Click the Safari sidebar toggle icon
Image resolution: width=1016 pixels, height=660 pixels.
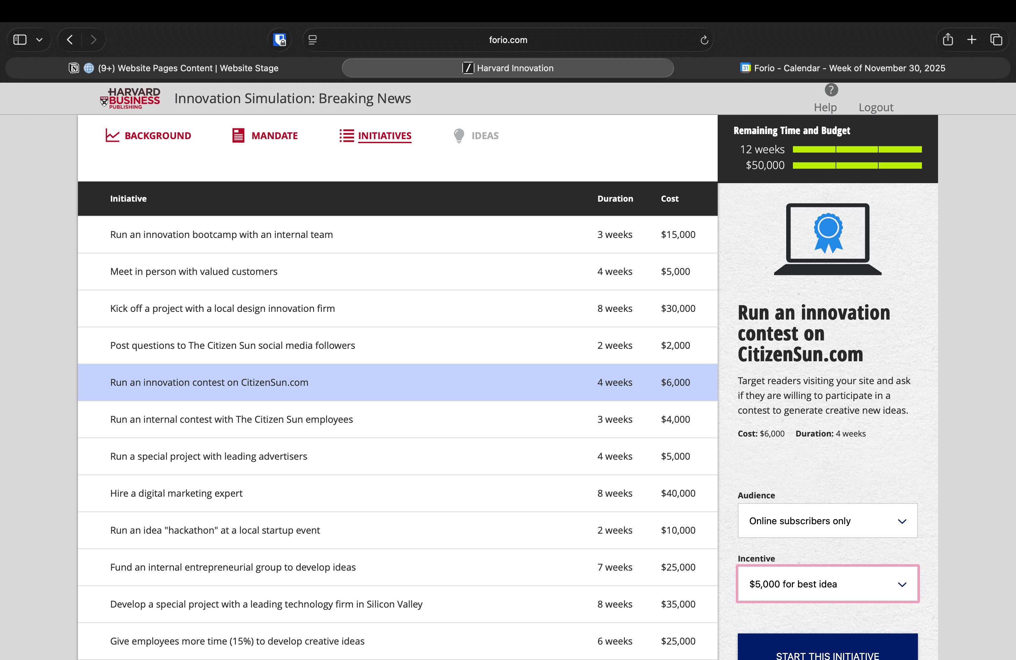[19, 40]
